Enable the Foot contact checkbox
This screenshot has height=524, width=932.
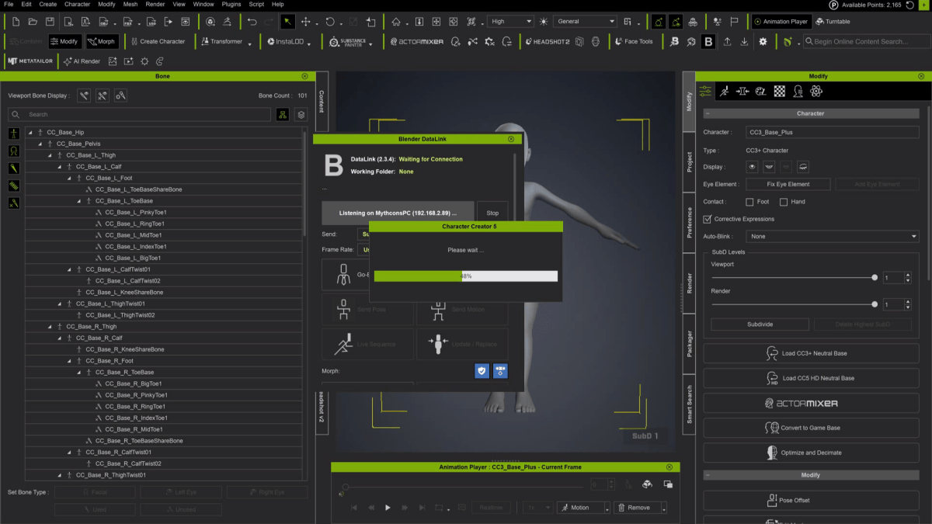click(x=749, y=202)
